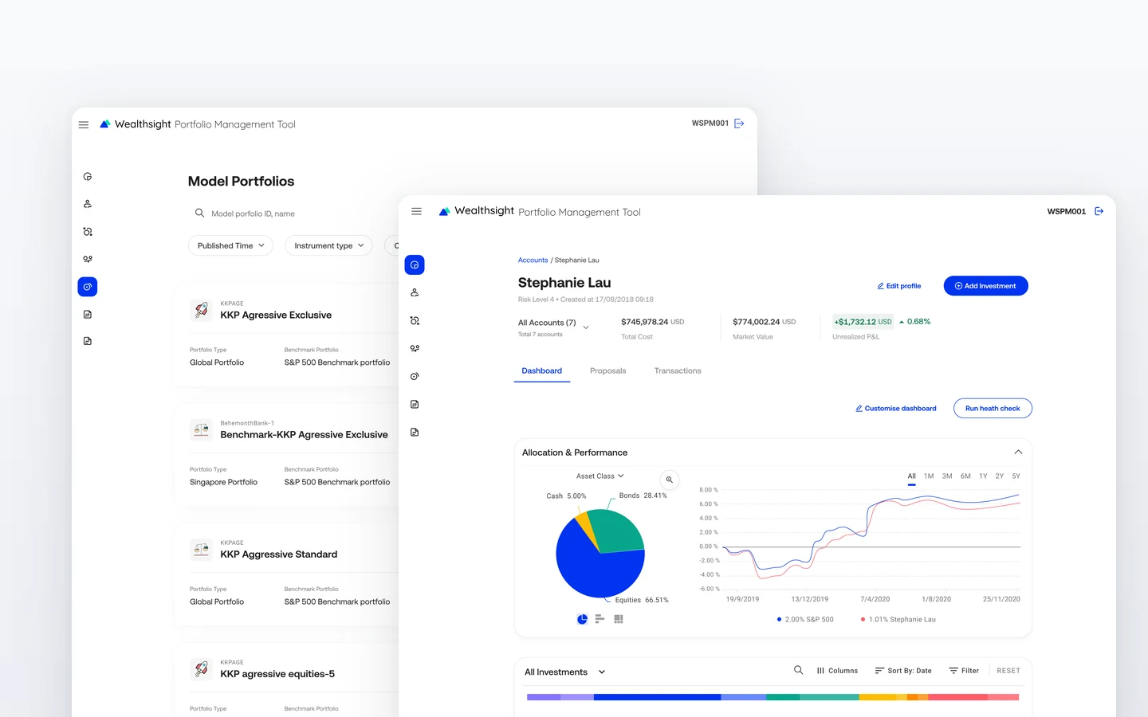Click Run heath check button
The image size is (1148, 717).
click(993, 409)
